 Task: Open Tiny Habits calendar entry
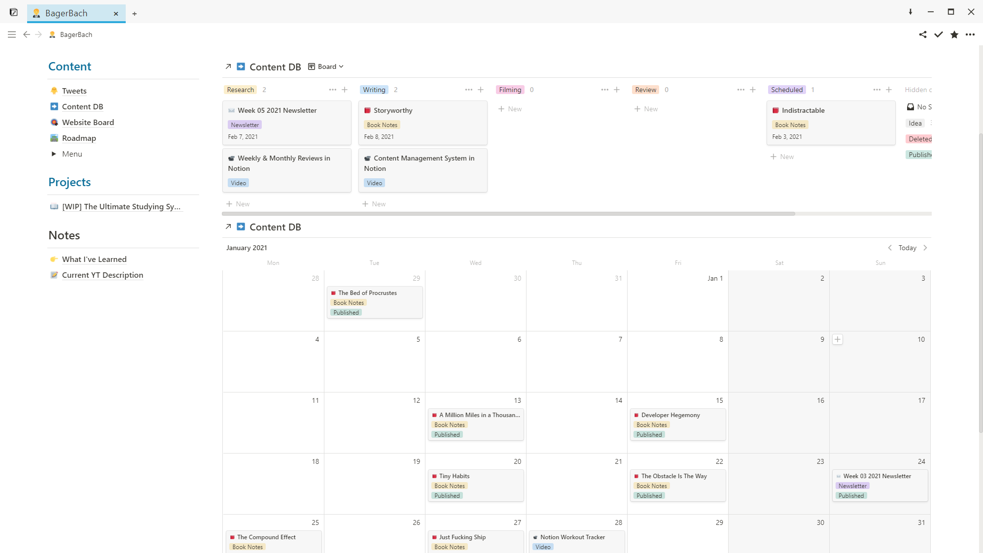[x=476, y=486]
